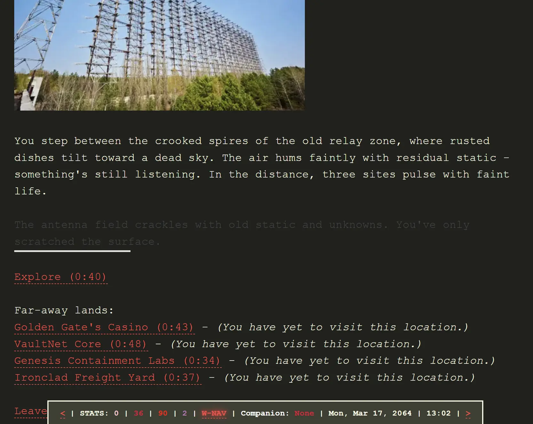Screen dimensions: 533x424
Task: Click the Explore (0:40) link
Action: pos(60,277)
